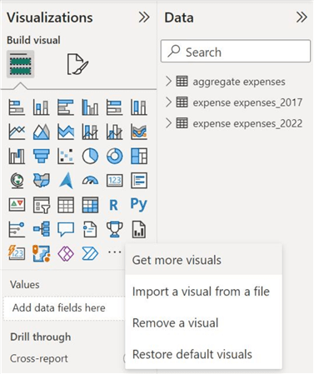Viewport: 314px width, 374px height.
Task: Insert an Area chart visual
Action: pos(41,132)
